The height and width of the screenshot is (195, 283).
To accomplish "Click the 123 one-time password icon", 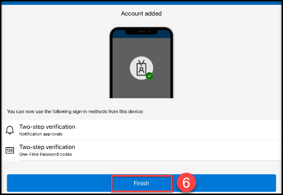I will pos(10,150).
